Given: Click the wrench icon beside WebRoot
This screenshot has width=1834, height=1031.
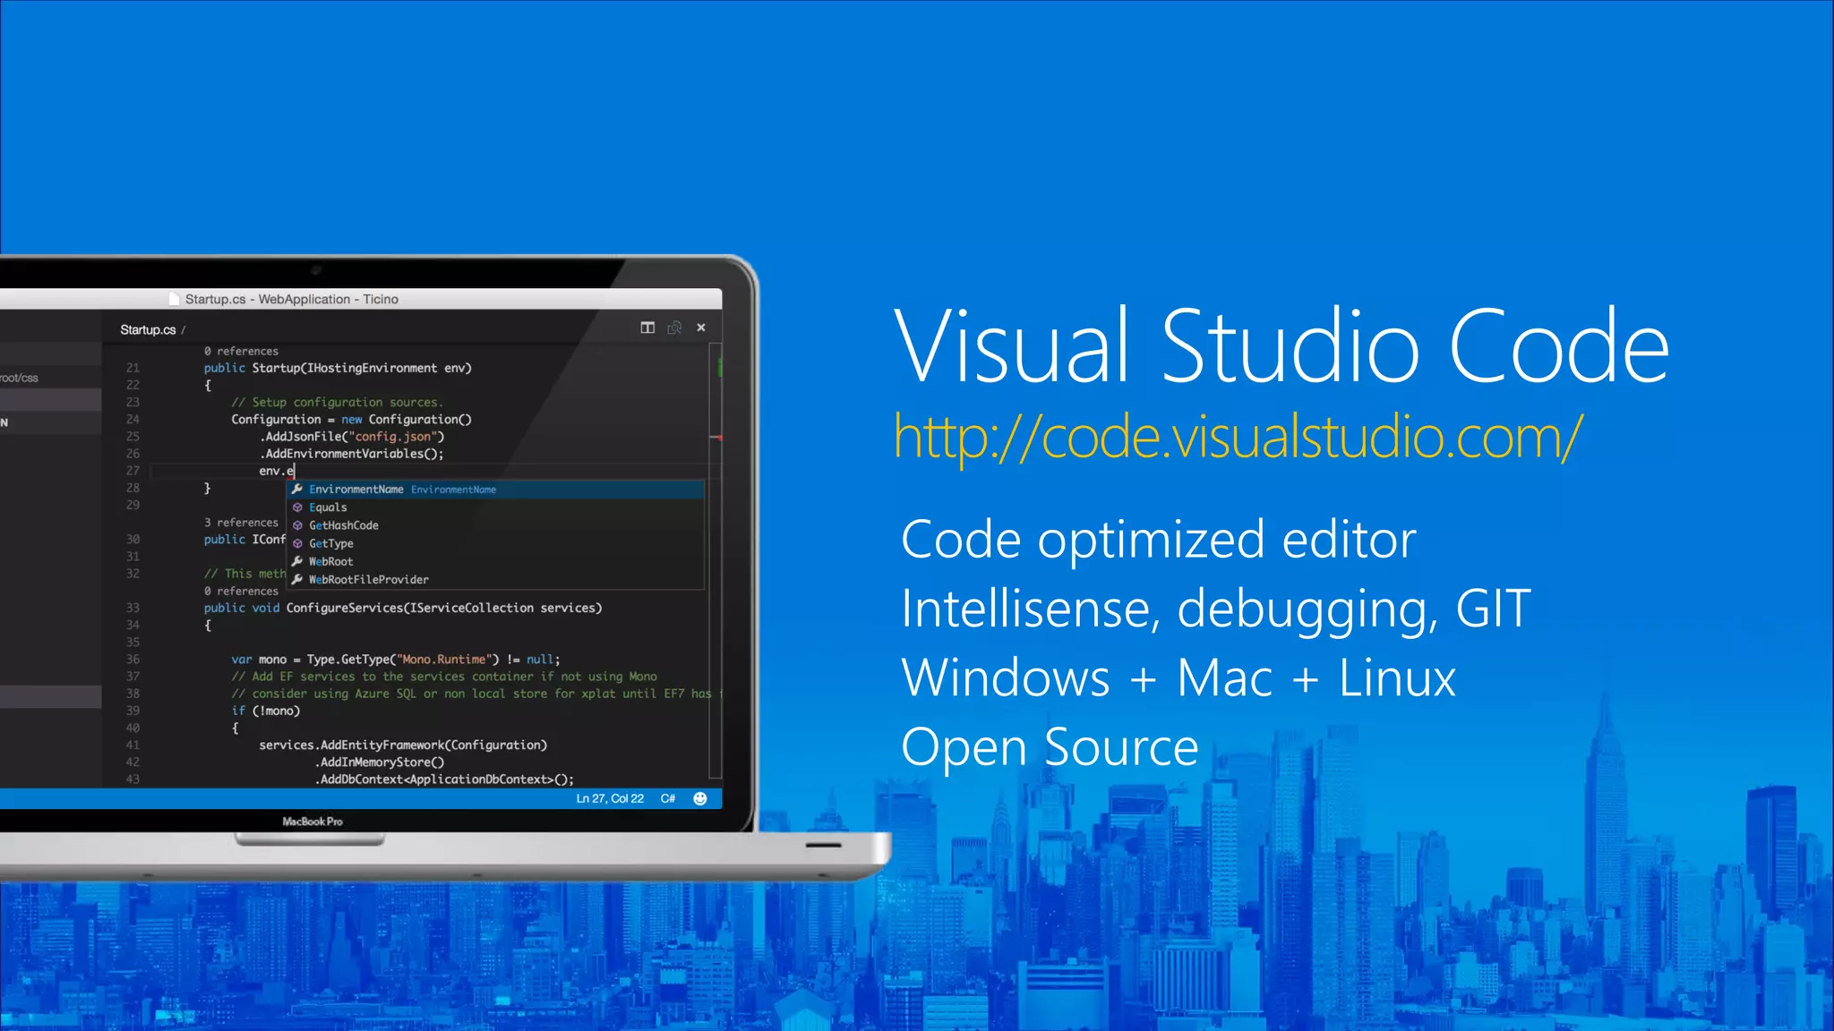Looking at the screenshot, I should pos(297,561).
